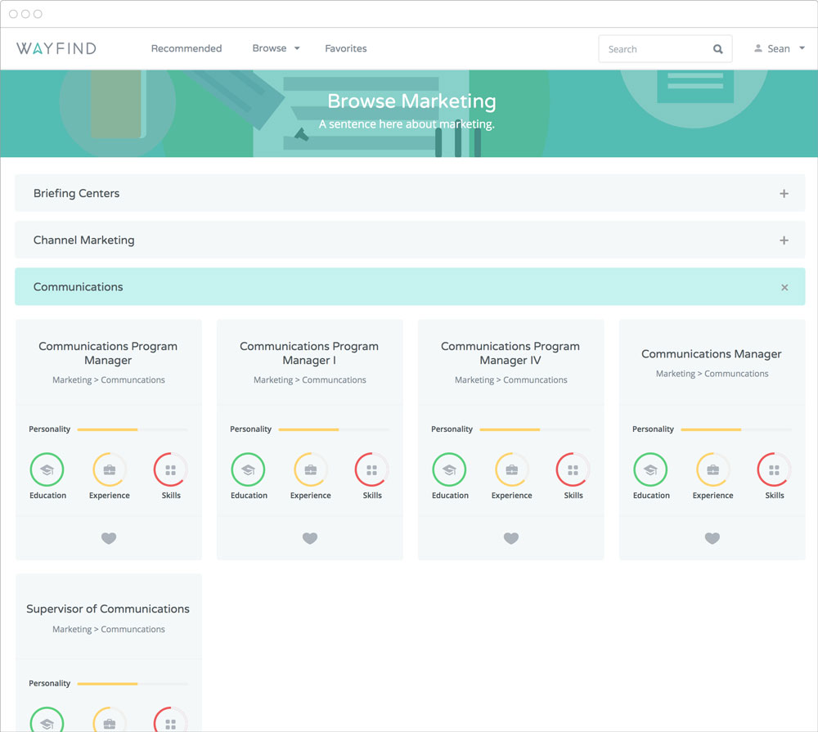Open Communications Program Manager I title
This screenshot has width=818, height=732.
pyautogui.click(x=309, y=353)
